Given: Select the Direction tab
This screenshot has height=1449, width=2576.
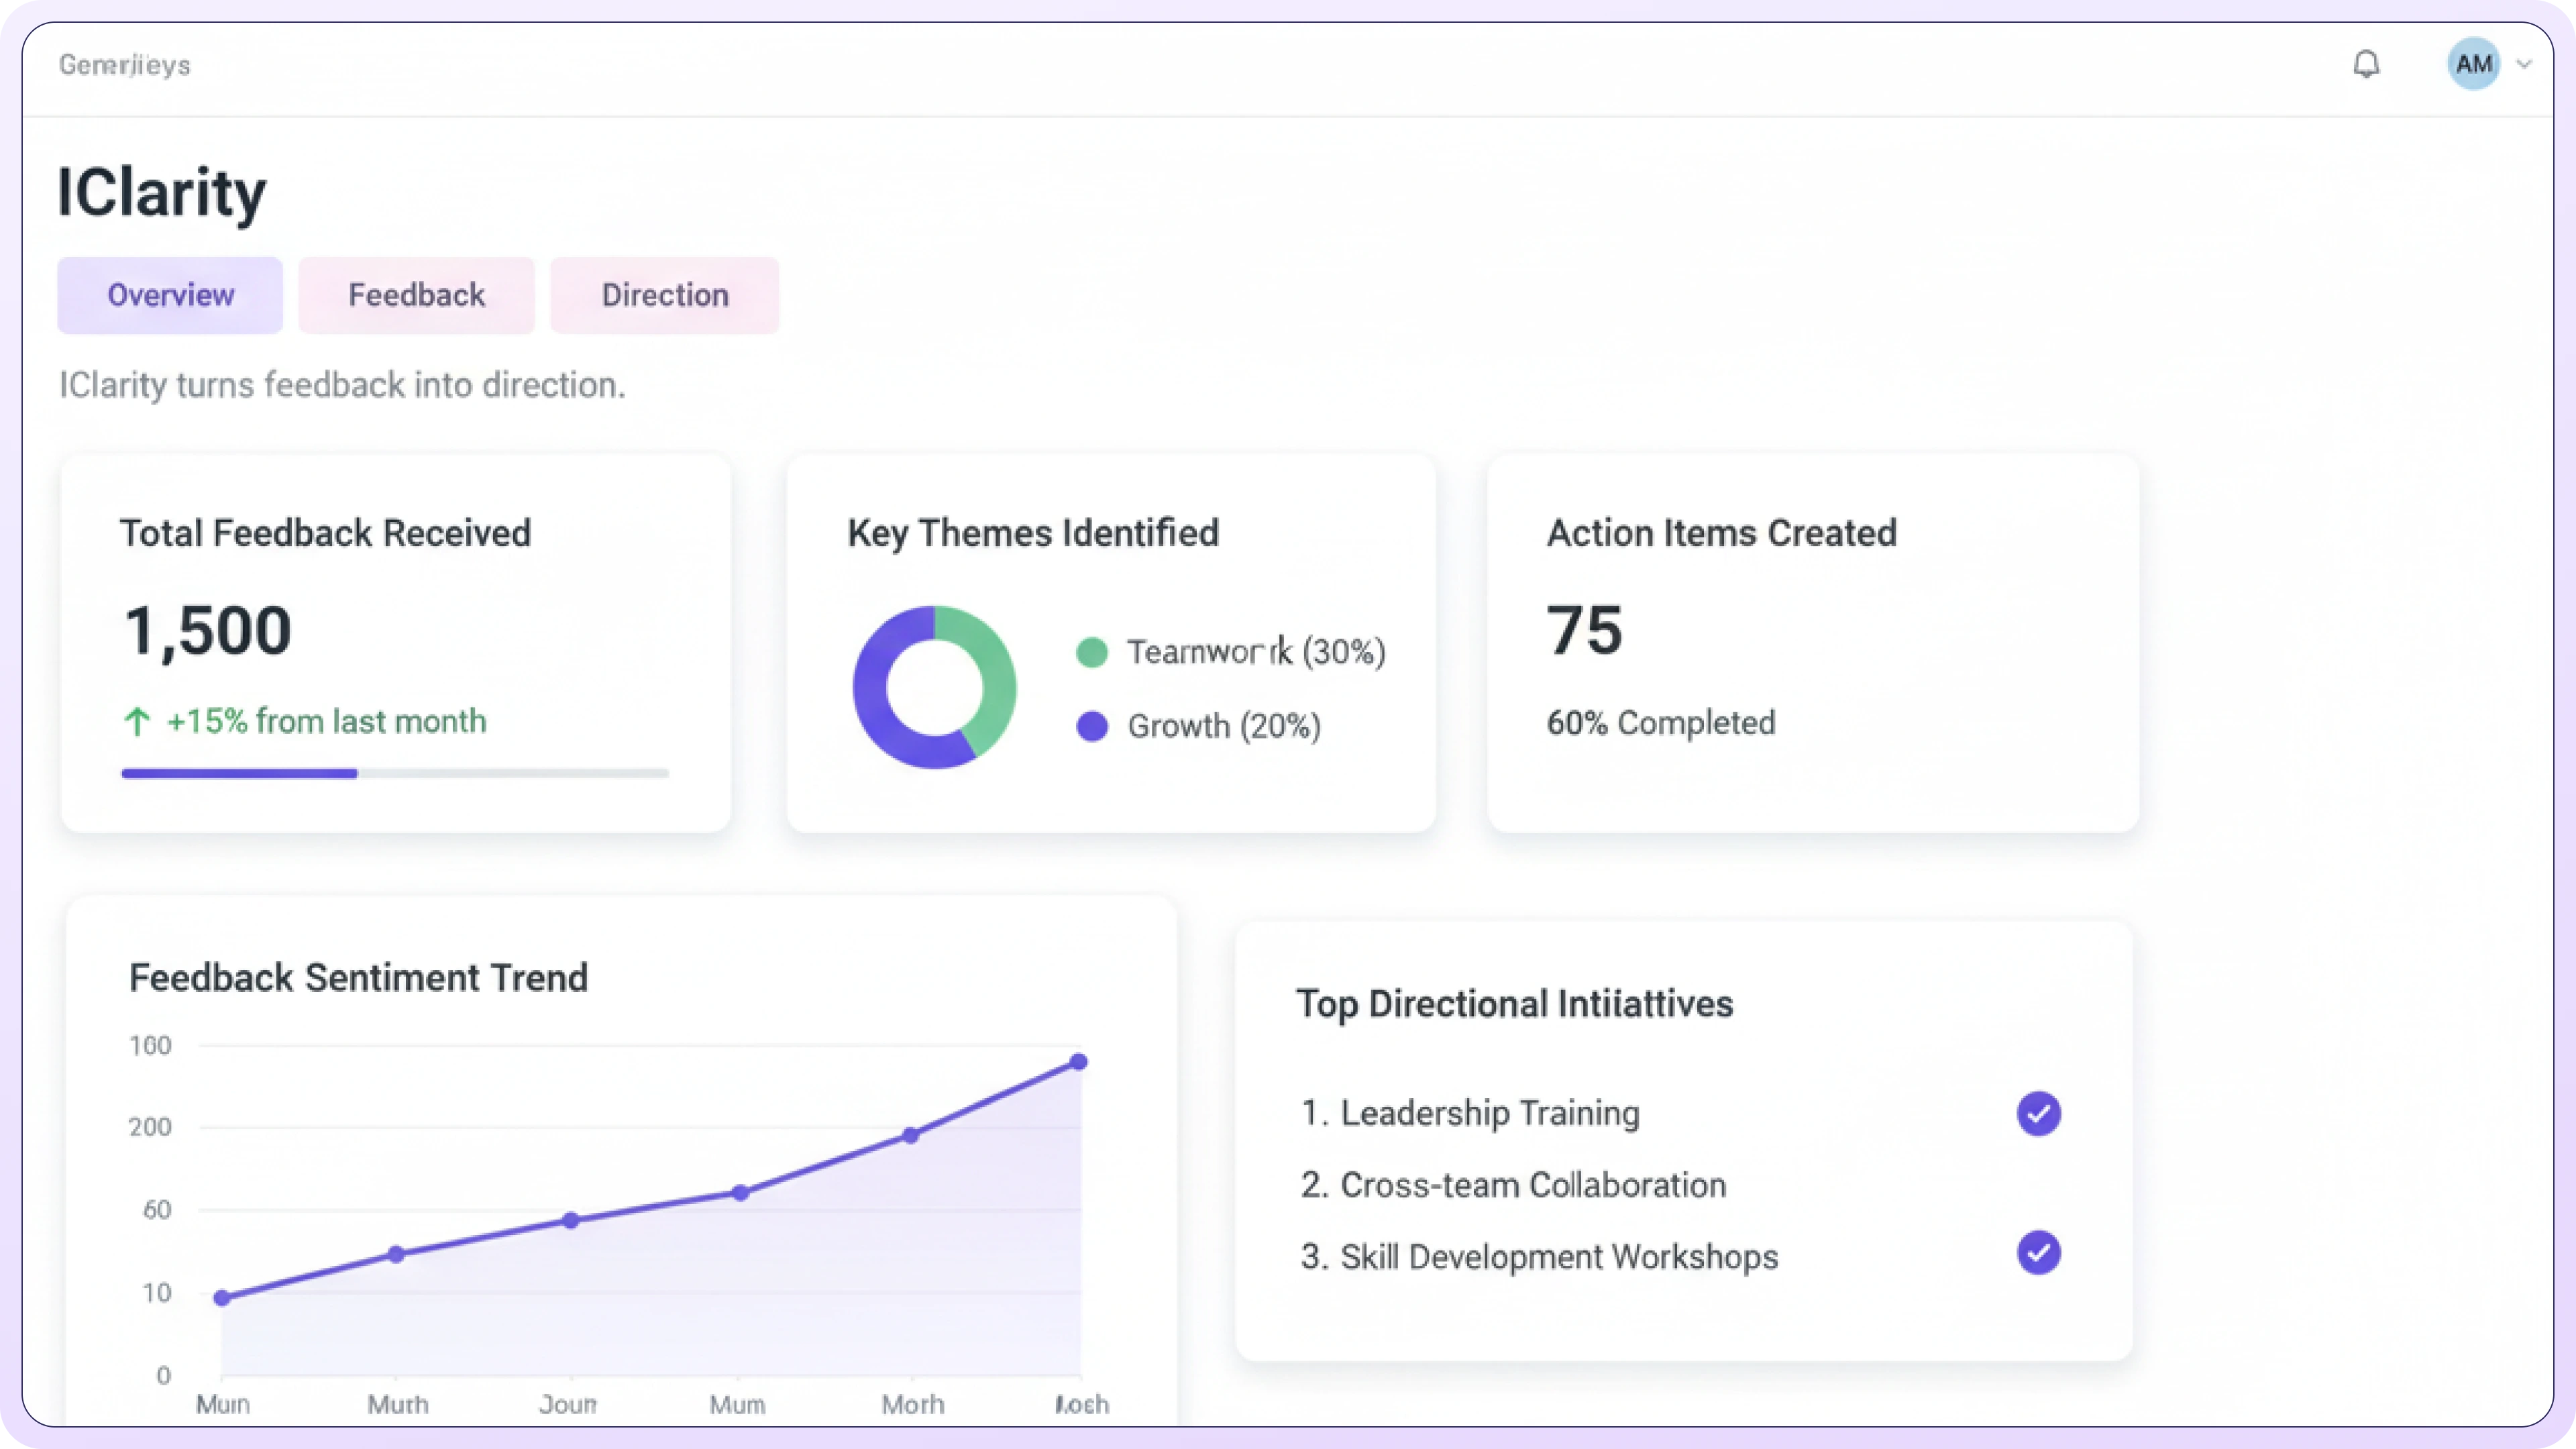Looking at the screenshot, I should [x=664, y=295].
